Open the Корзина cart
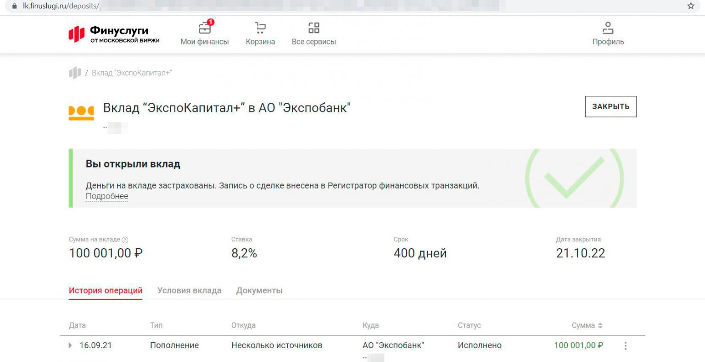705x362 pixels. coord(260,33)
